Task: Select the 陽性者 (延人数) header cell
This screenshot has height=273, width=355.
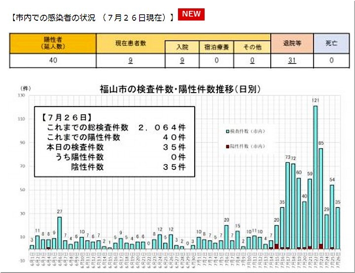Action: click(53, 43)
